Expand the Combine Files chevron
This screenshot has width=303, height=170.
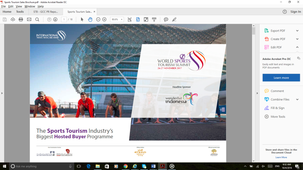point(297,99)
